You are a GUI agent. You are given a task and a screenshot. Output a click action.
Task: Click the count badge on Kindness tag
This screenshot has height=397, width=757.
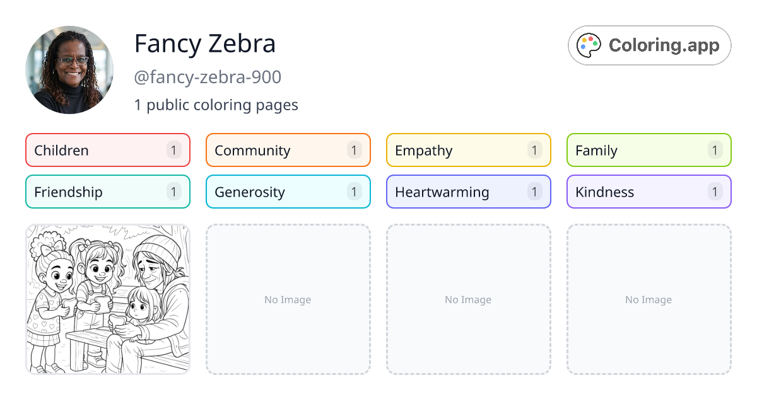715,192
